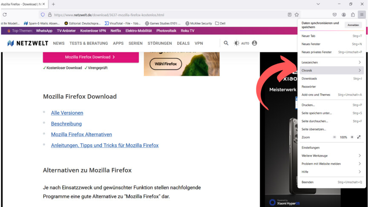This screenshot has width=368, height=207.
Task: Open Pocket save icon in toolbar
Action: coord(334,14)
